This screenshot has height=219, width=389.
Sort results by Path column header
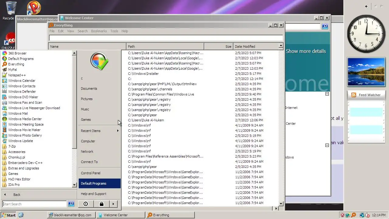coord(165,47)
